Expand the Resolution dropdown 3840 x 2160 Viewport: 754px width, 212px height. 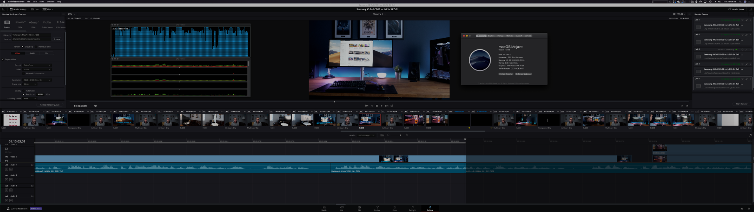click(x=37, y=80)
